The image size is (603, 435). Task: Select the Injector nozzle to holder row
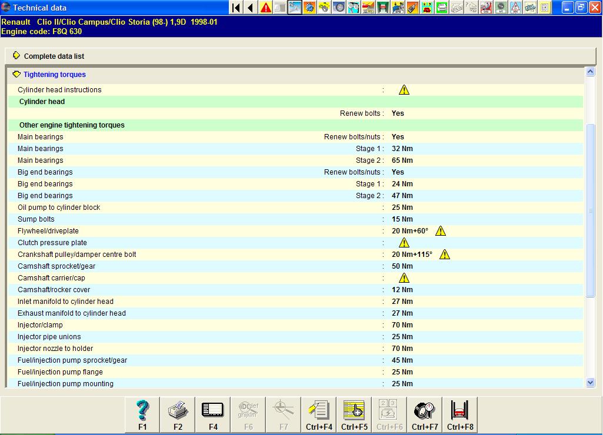coord(295,349)
